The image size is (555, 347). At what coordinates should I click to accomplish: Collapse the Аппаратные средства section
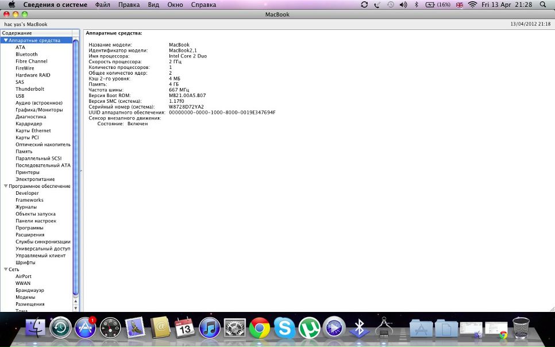tap(6, 41)
